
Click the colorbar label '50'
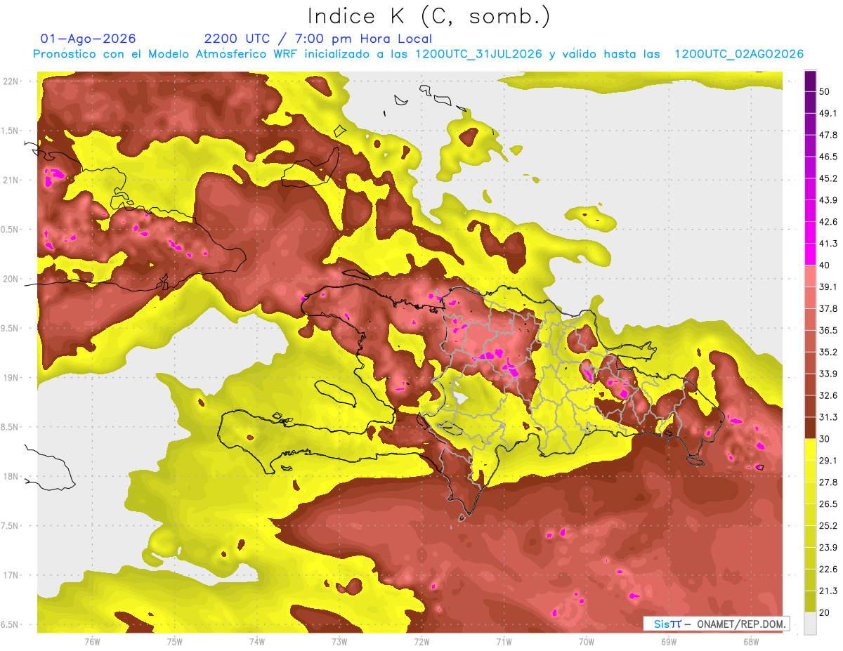826,91
